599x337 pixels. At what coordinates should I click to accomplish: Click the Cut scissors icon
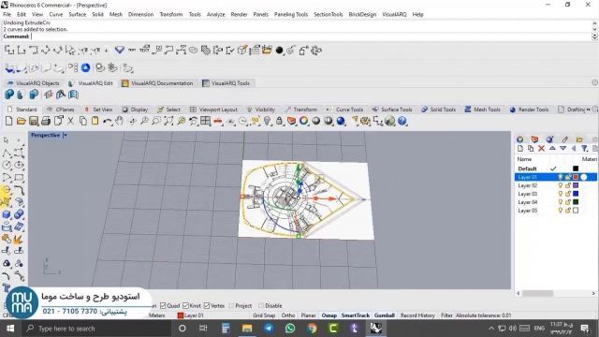coord(70,121)
